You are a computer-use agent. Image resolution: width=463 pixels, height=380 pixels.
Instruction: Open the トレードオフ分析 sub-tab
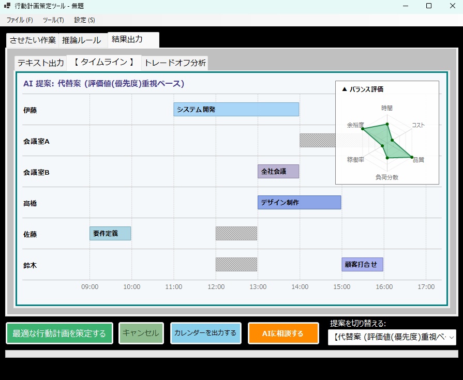175,63
